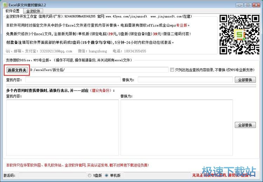Click the red distribution notice starting 本软件只在华军软件园
This screenshot has height=182, width=263.
click(77, 165)
